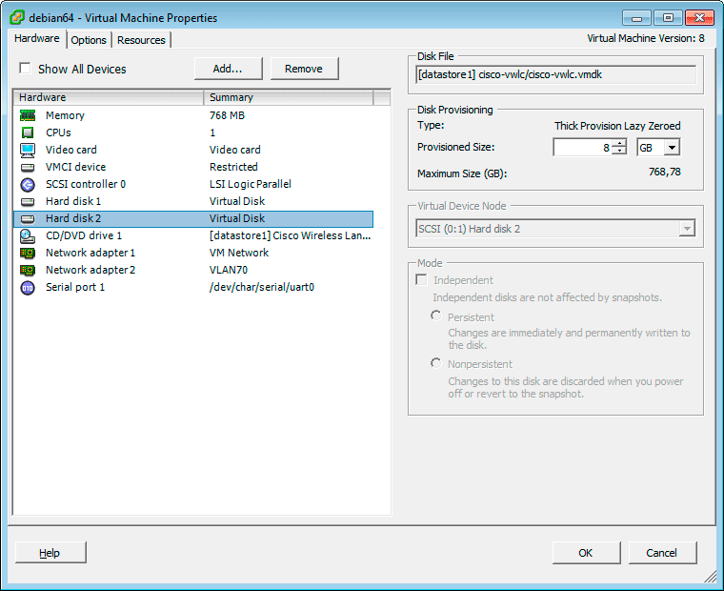Click the Remove button
This screenshot has width=724, height=591.
304,69
